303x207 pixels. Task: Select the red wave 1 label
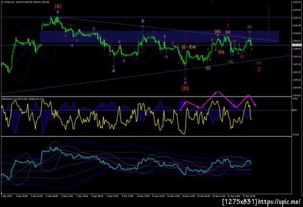[x=228, y=26]
